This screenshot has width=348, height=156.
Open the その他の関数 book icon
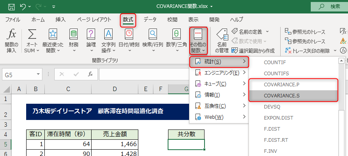tap(198, 34)
